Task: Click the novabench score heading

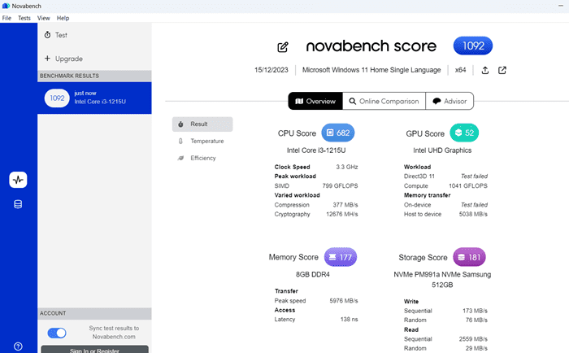Action: pos(371,46)
